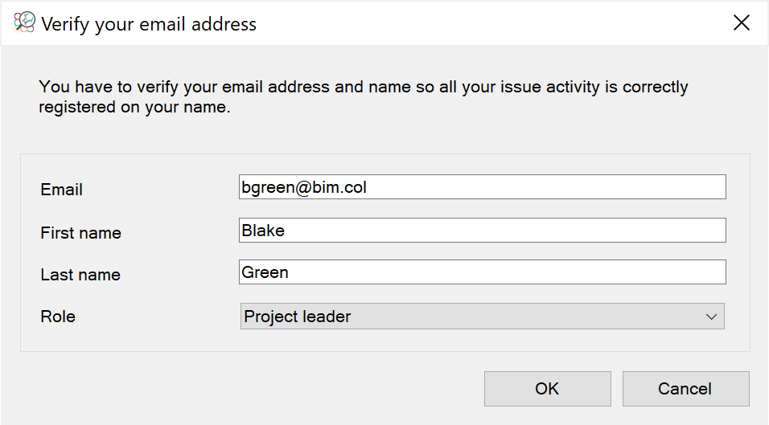Click the BIMcollab app icon in title bar
This screenshot has width=769, height=425.
[24, 22]
